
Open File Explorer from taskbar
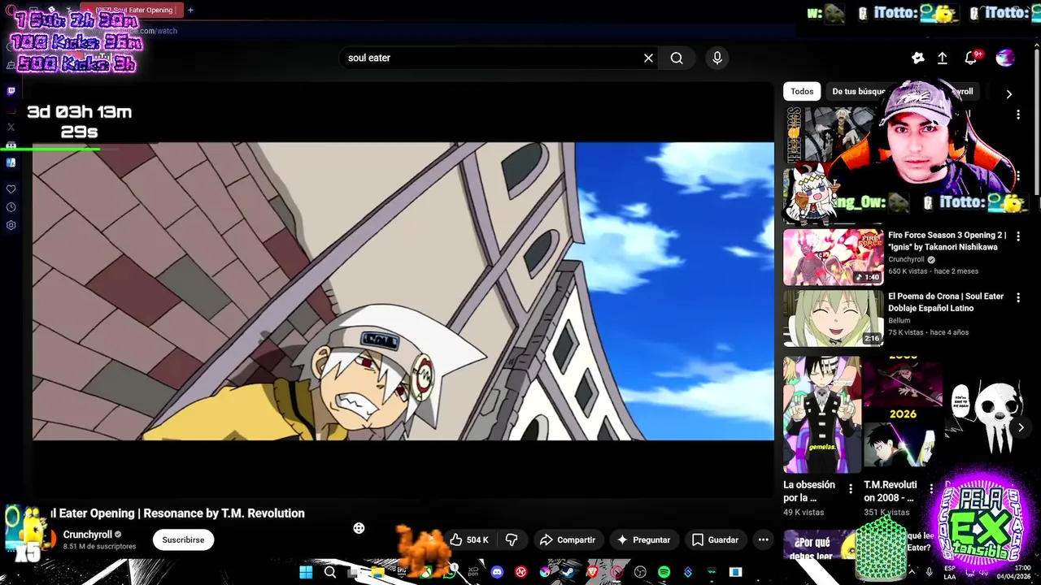377,572
